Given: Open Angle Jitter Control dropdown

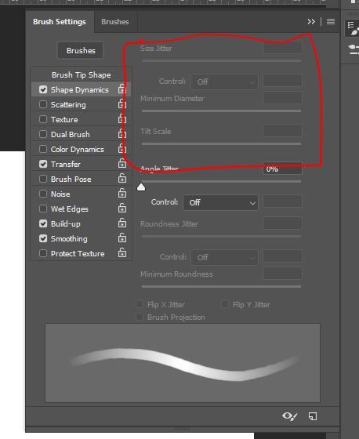Looking at the screenshot, I should 220,202.
